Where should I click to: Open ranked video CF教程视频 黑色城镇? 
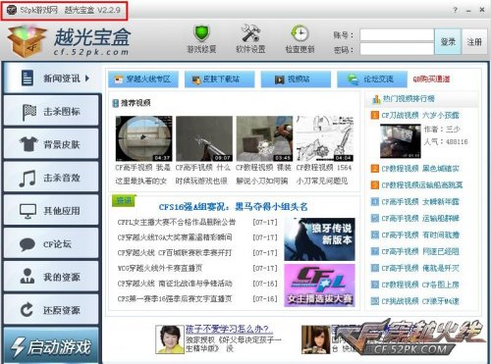[420, 169]
